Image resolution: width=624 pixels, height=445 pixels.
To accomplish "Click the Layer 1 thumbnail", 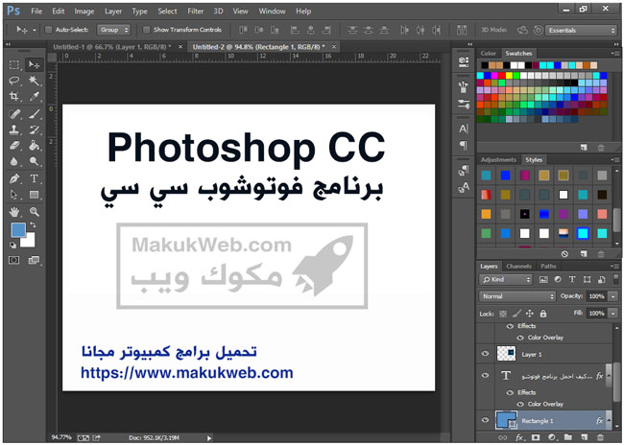I will (x=506, y=354).
